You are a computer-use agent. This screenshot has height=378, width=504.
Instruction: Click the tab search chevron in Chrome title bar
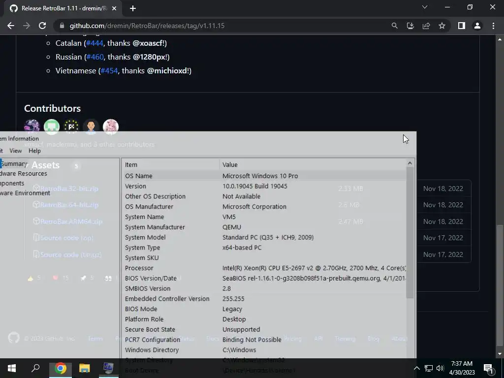click(x=425, y=7)
